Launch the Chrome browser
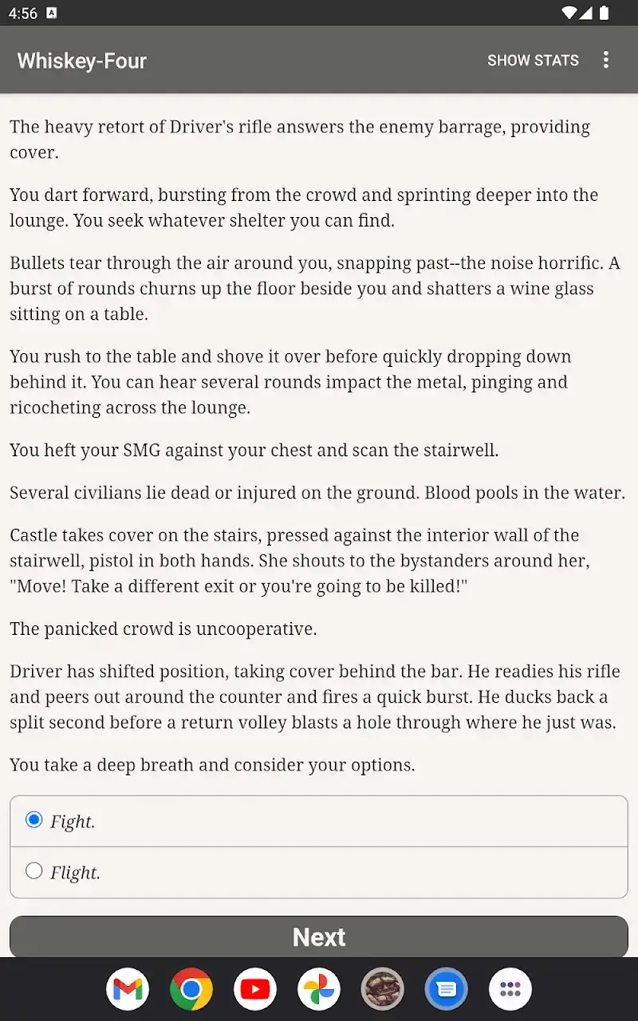638x1021 pixels. (x=191, y=988)
